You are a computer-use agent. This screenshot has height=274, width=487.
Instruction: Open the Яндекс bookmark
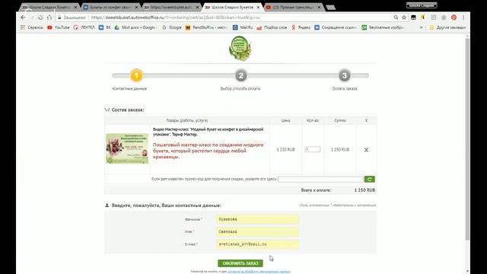coord(301,27)
